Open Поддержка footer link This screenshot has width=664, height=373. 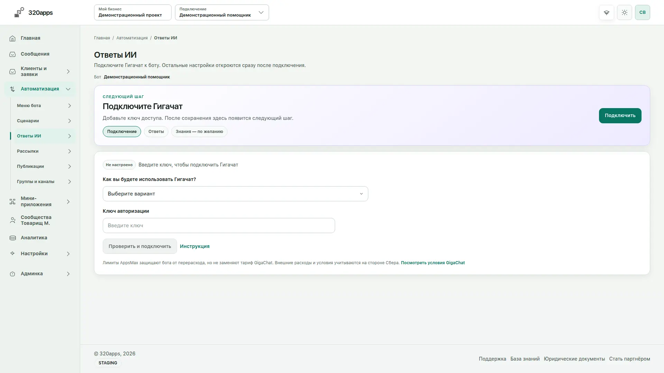pyautogui.click(x=492, y=359)
